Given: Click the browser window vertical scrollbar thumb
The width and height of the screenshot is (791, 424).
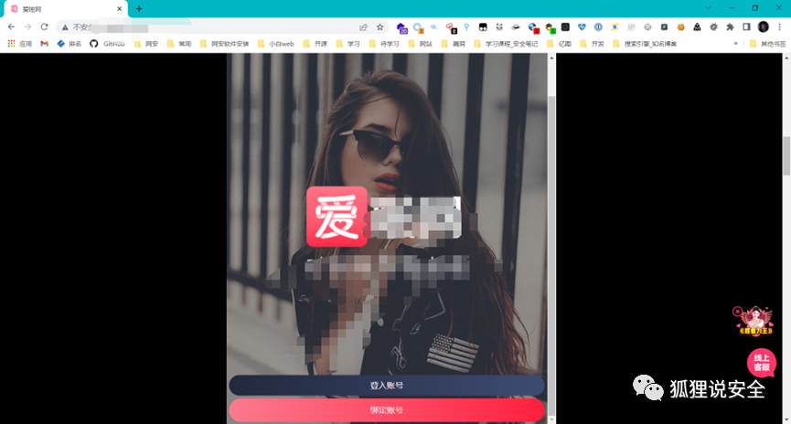Looking at the screenshot, I should (x=786, y=155).
